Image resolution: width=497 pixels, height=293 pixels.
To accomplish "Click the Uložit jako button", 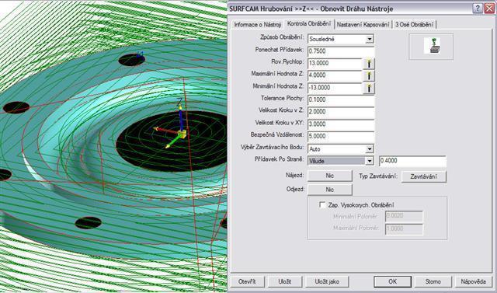I will click(x=327, y=281).
